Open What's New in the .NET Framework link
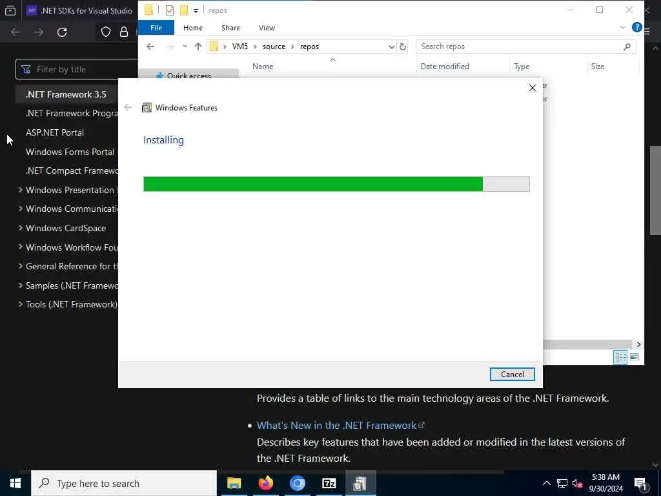The width and height of the screenshot is (661, 496). click(x=340, y=425)
